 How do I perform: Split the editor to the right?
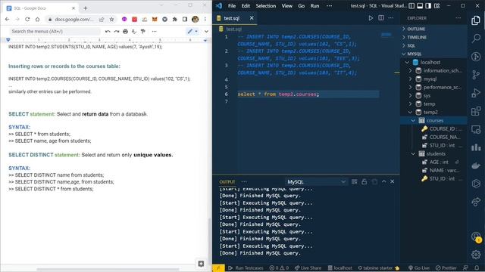(381, 18)
